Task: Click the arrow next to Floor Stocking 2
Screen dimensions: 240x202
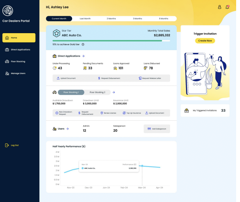Action: [114, 92]
